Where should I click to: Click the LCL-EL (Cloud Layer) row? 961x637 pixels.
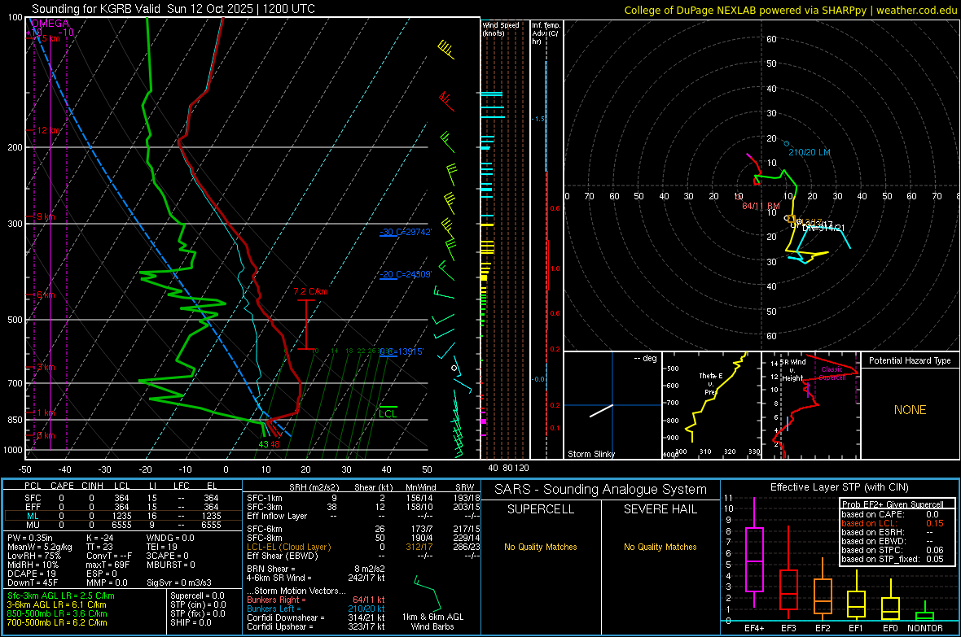point(363,547)
